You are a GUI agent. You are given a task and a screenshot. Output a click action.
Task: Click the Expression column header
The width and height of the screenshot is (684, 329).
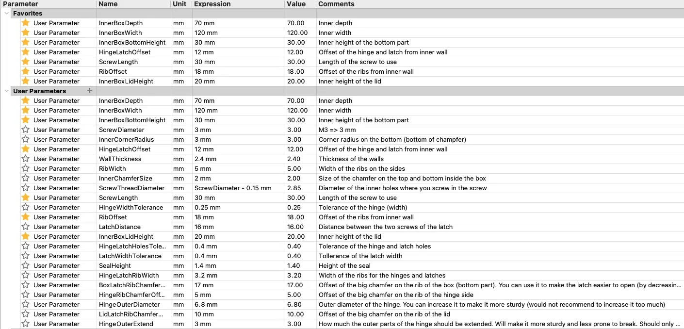[x=212, y=4]
